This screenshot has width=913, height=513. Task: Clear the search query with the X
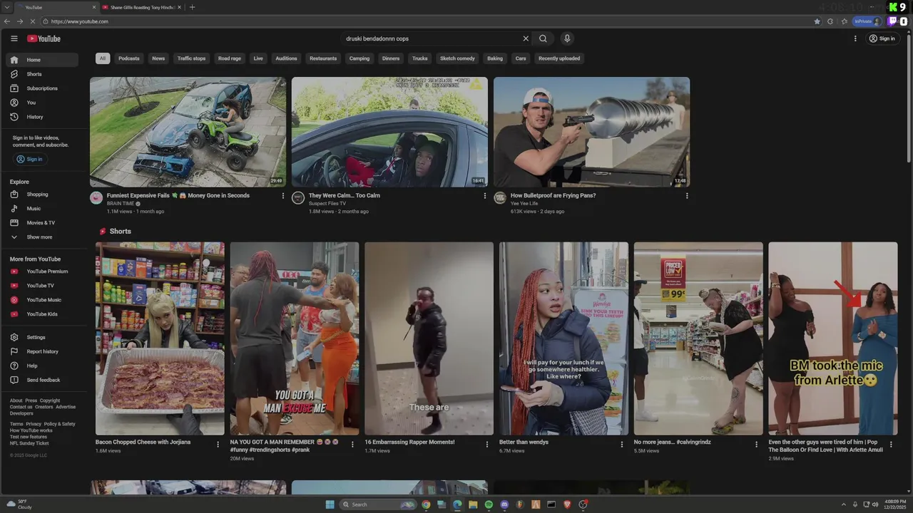[x=526, y=38]
